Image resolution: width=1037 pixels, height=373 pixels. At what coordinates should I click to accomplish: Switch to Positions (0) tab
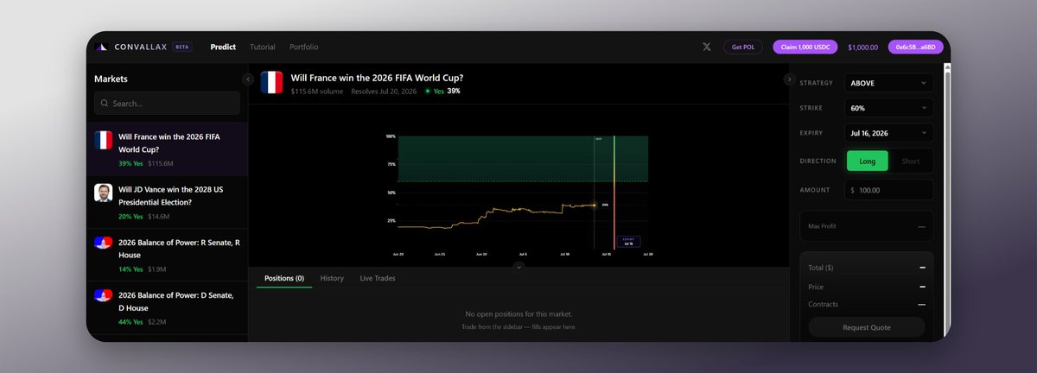coord(284,278)
